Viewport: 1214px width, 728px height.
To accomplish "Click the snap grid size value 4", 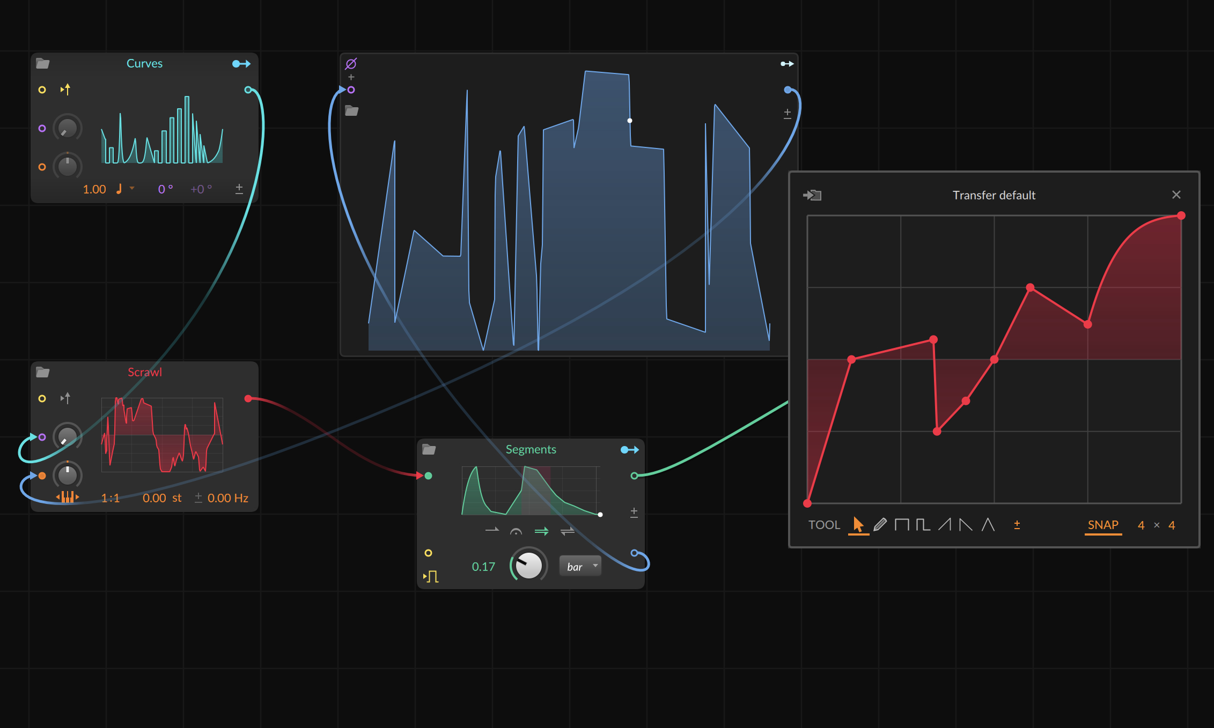I will 1142,525.
